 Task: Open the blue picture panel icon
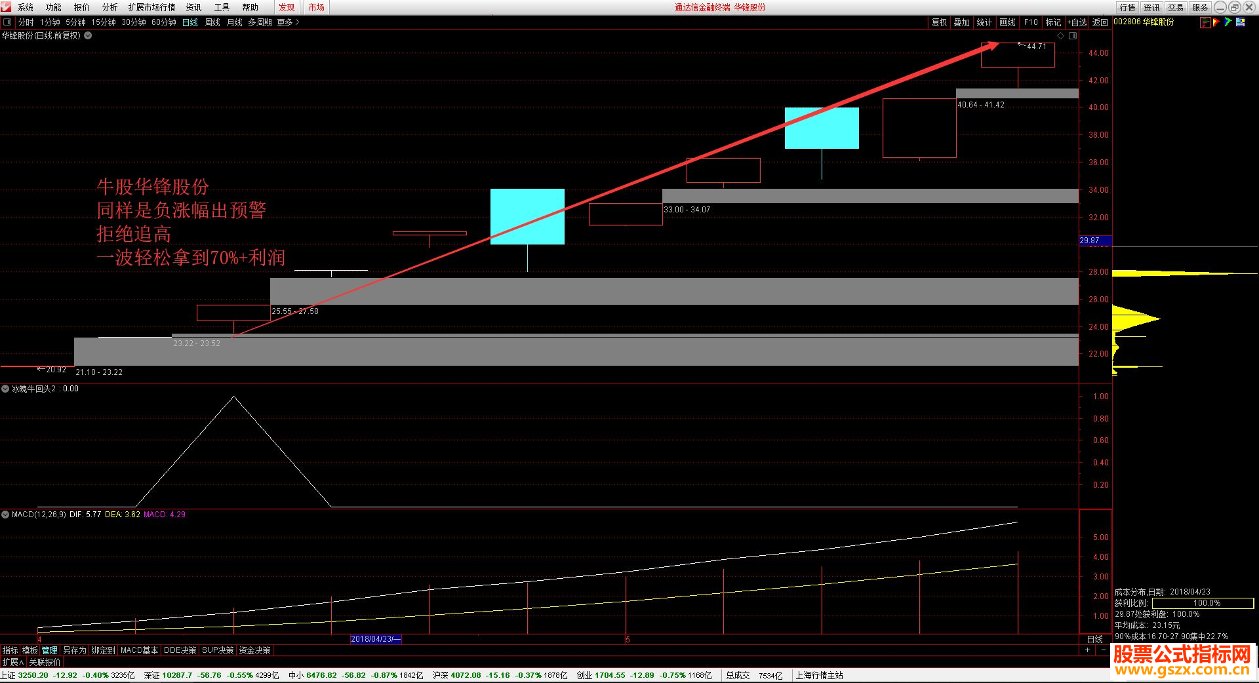[x=1240, y=22]
